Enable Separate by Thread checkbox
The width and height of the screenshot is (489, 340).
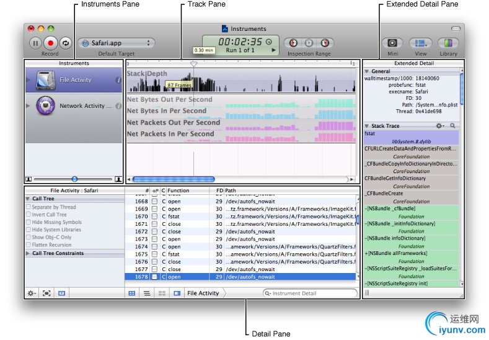[x=29, y=207]
